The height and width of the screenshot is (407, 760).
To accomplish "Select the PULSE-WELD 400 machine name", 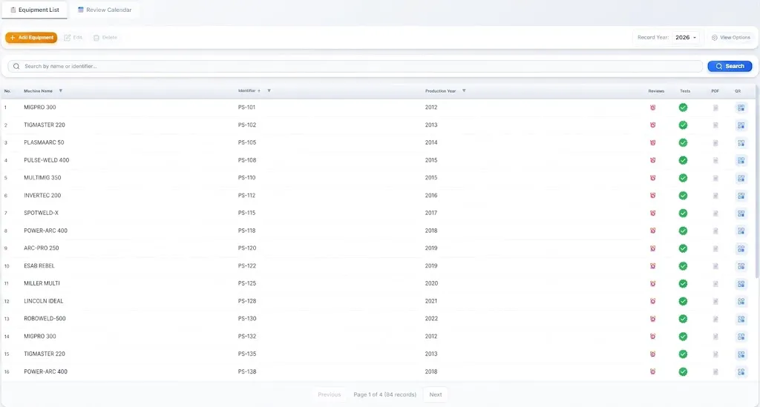I will (47, 160).
